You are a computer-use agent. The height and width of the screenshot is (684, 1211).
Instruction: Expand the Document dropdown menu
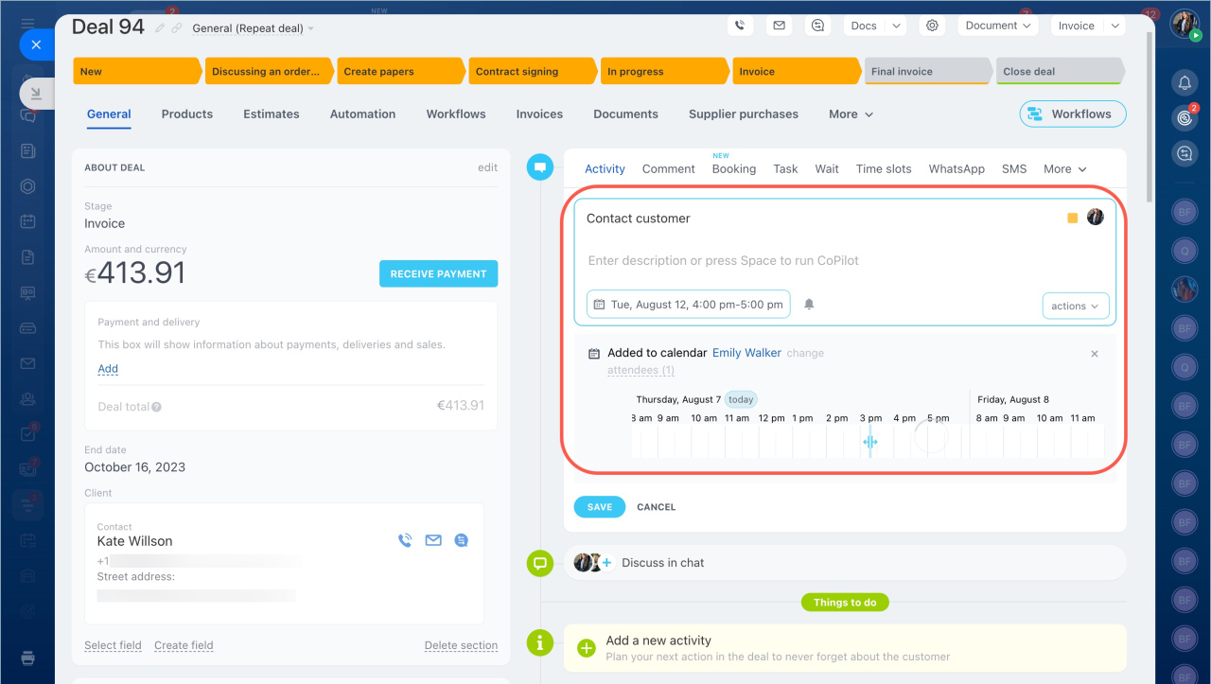point(998,26)
